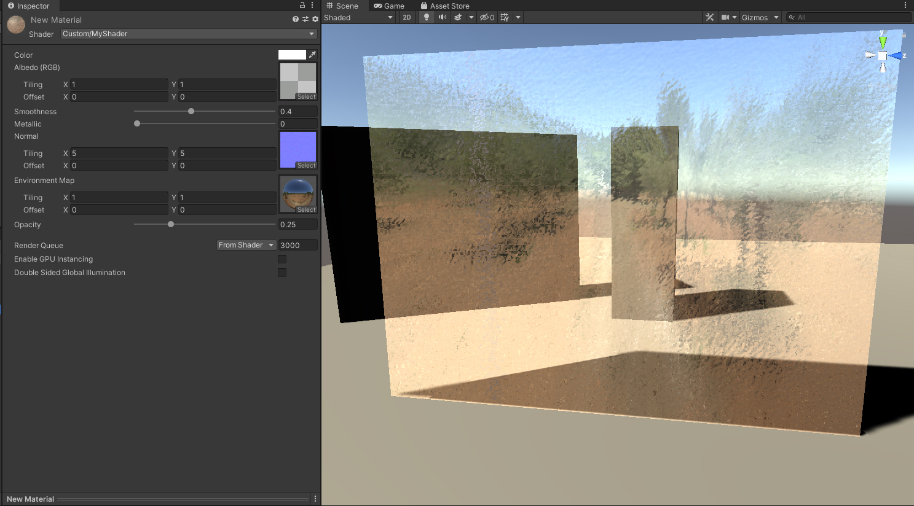Viewport: 914px width, 506px height.
Task: Open the Render Queue From Shader dropdown
Action: pyautogui.click(x=246, y=245)
